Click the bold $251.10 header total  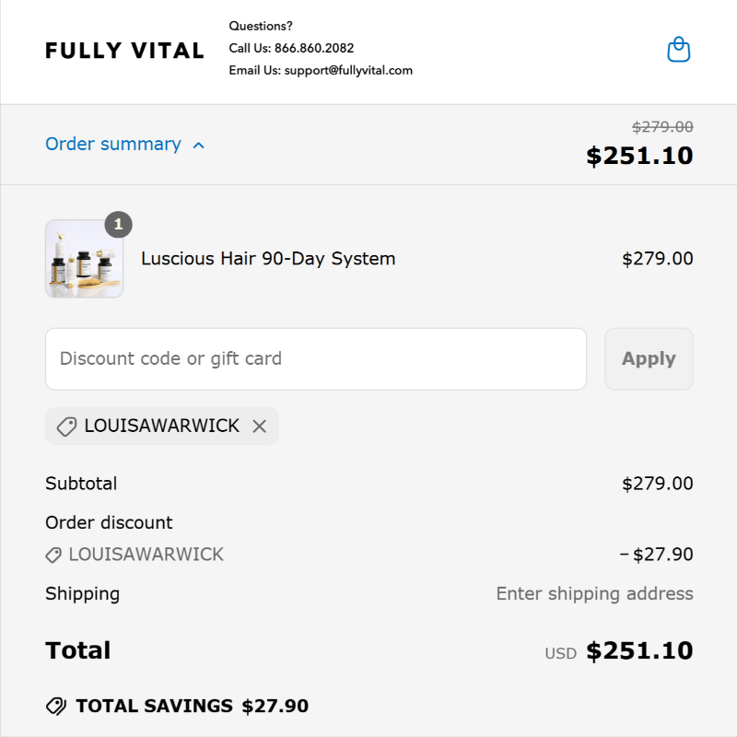tap(639, 156)
